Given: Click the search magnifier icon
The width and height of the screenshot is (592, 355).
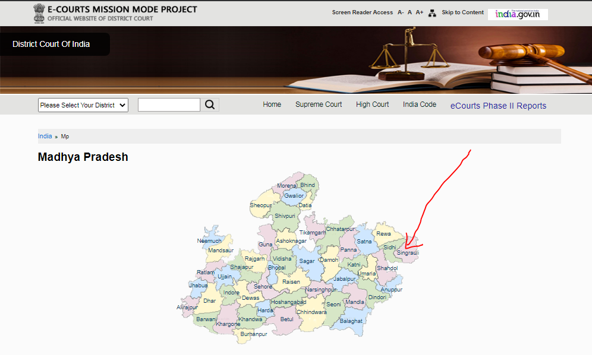Looking at the screenshot, I should (x=210, y=104).
